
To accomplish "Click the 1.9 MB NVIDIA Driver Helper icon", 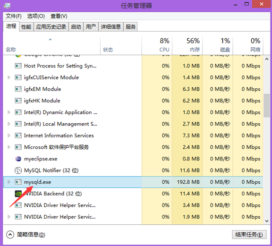I will [18, 217].
